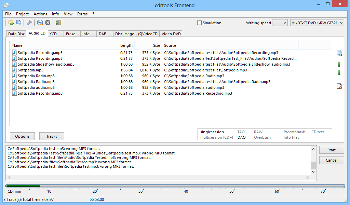This screenshot has width=350, height=205.
Task: Click the remove file icon beside track list
Action: click(339, 86)
